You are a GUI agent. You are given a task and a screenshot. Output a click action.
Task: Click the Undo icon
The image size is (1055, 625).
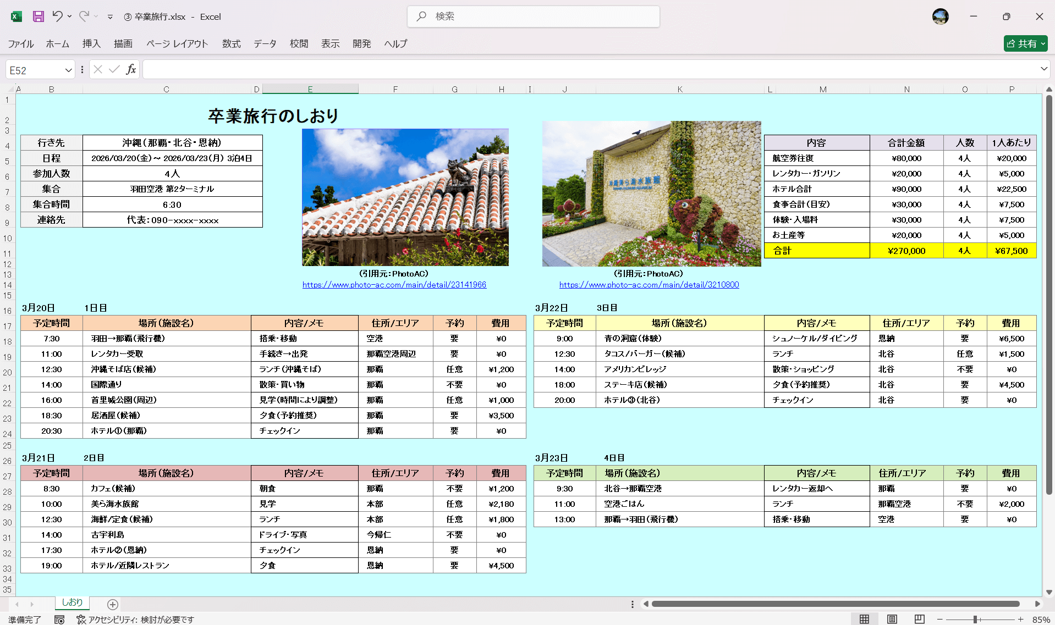point(58,16)
